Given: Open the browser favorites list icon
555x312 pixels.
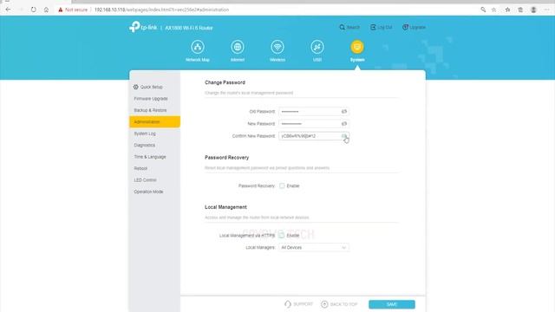Looking at the screenshot, I should pyautogui.click(x=507, y=10).
